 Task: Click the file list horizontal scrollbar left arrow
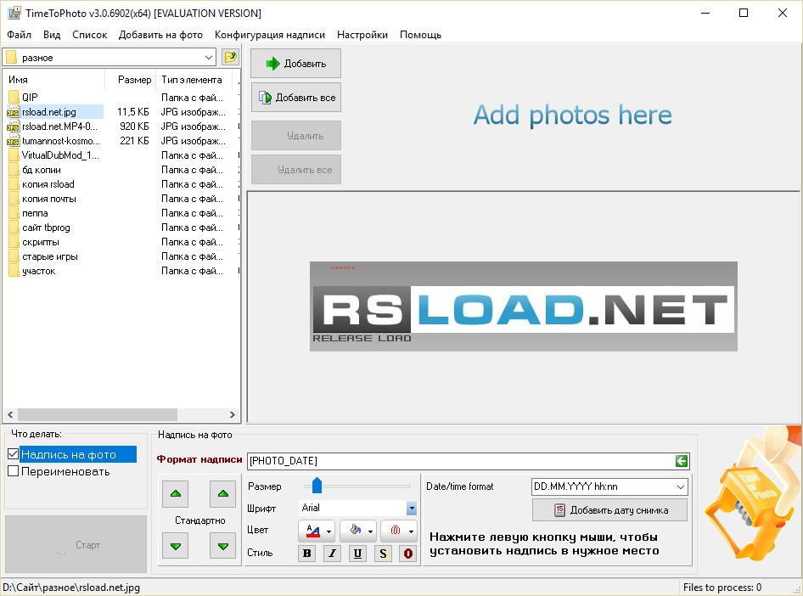[x=10, y=415]
